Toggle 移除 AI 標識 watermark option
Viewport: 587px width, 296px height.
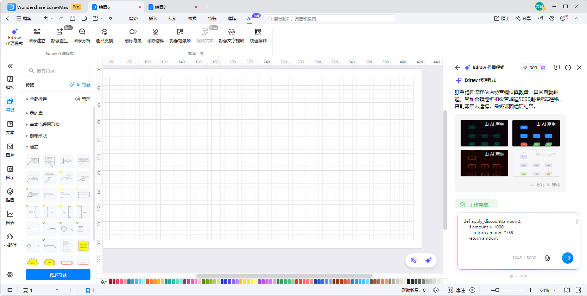coord(545,185)
